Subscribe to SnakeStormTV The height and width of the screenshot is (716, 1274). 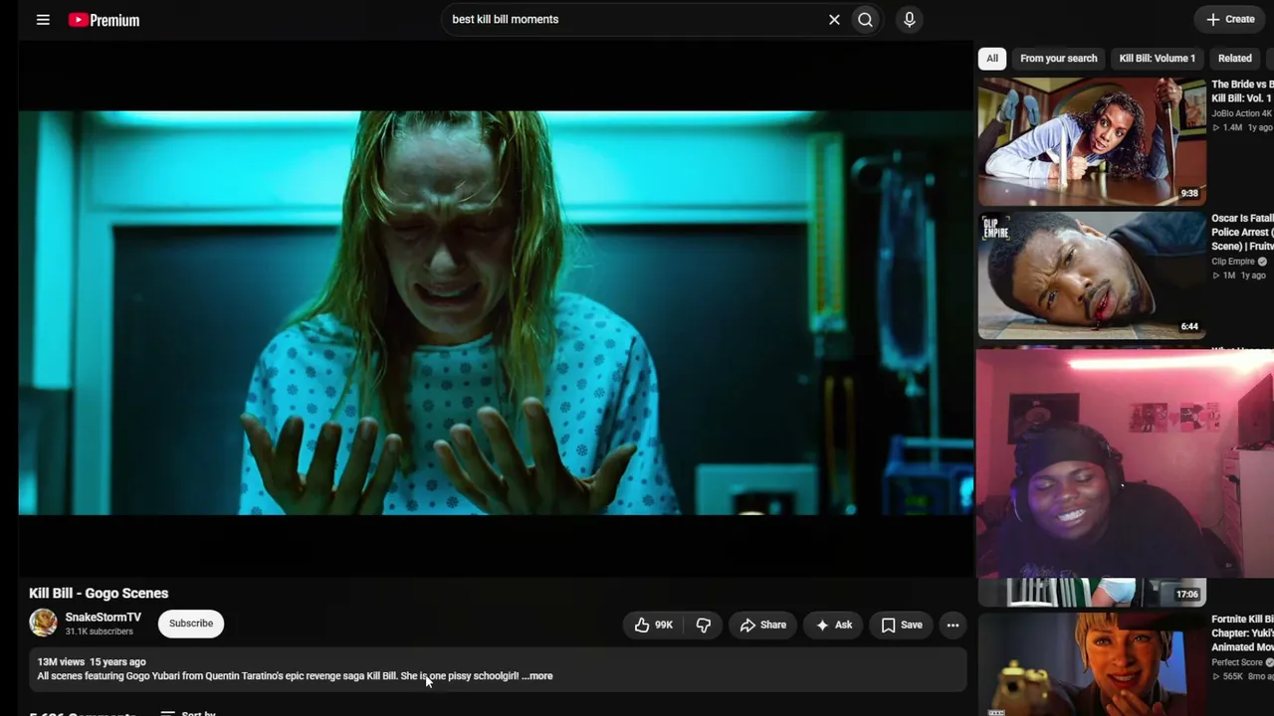click(191, 624)
